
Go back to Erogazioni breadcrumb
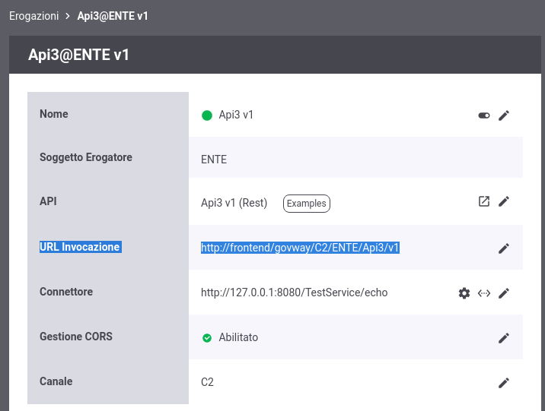33,16
